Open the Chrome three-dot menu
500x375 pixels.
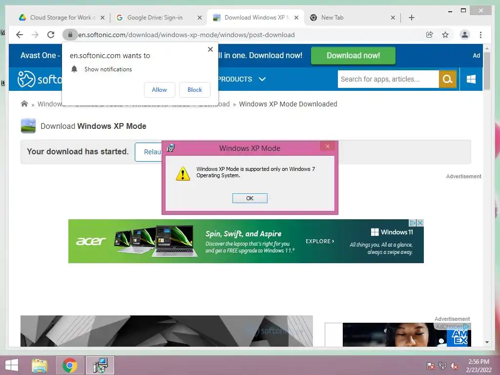(480, 35)
